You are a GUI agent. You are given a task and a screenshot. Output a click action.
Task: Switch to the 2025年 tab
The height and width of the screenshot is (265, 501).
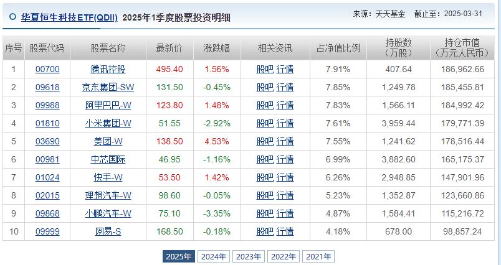[x=179, y=256]
